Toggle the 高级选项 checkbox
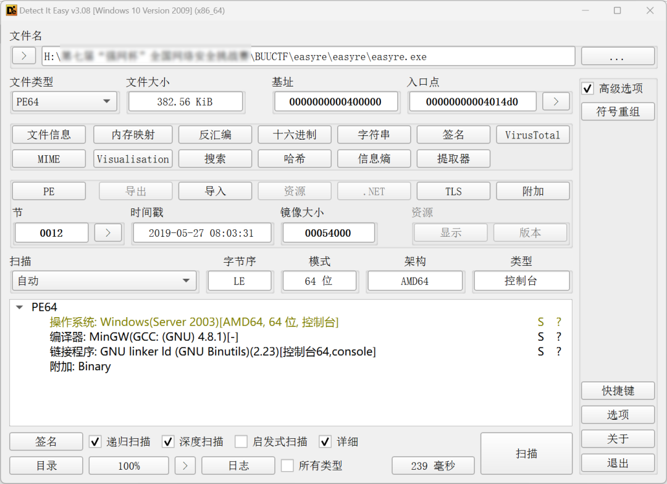Screen dimensions: 667x484 (x=588, y=88)
